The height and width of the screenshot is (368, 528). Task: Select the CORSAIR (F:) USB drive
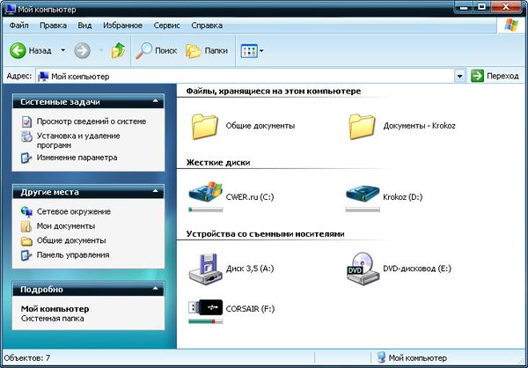click(204, 308)
